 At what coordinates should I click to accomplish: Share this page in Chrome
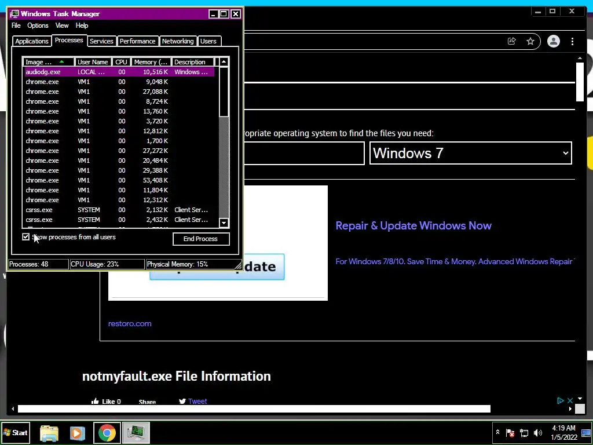coord(512,41)
